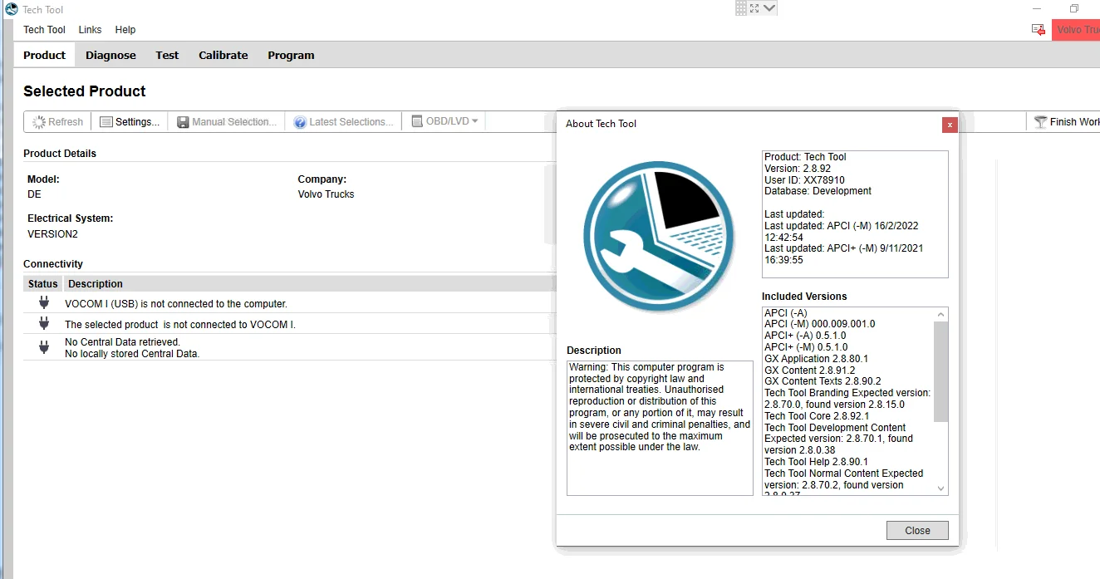The height and width of the screenshot is (579, 1100).
Task: Click Latest Selections... toolbar button
Action: coord(344,122)
